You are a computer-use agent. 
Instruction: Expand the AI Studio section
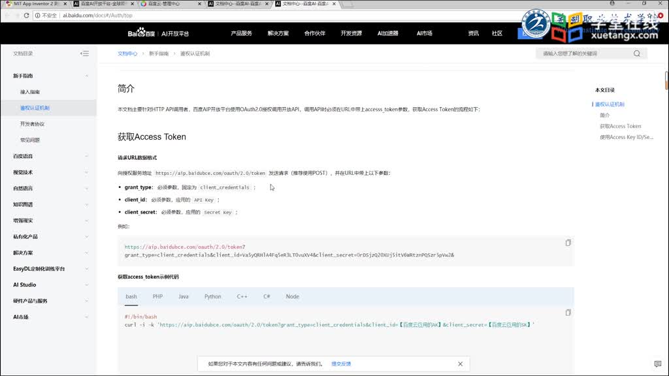pyautogui.click(x=87, y=285)
